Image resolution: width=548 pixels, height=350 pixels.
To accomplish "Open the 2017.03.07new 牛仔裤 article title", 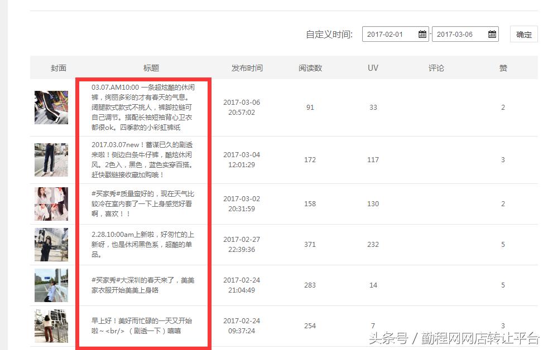I will coord(152,160).
